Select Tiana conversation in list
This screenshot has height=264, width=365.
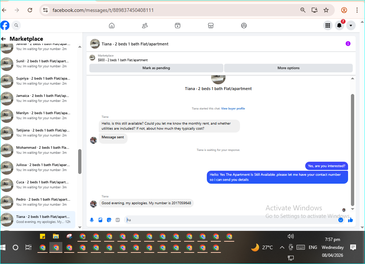[x=38, y=219]
